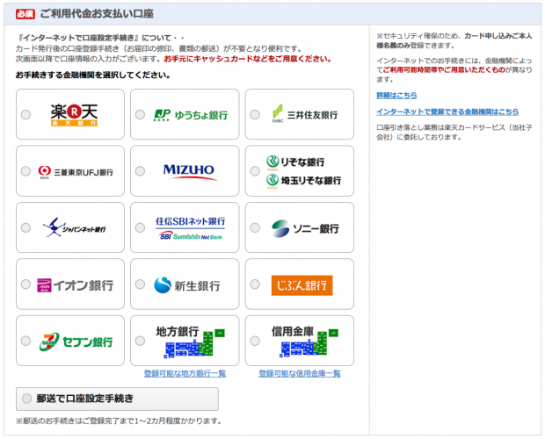
Task: Choose the 新生銀行 radio button
Action: point(140,284)
